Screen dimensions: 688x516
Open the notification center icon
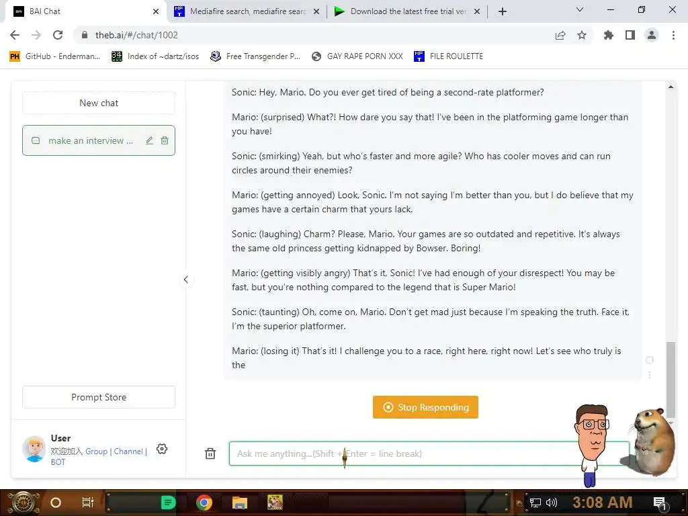[x=660, y=503]
